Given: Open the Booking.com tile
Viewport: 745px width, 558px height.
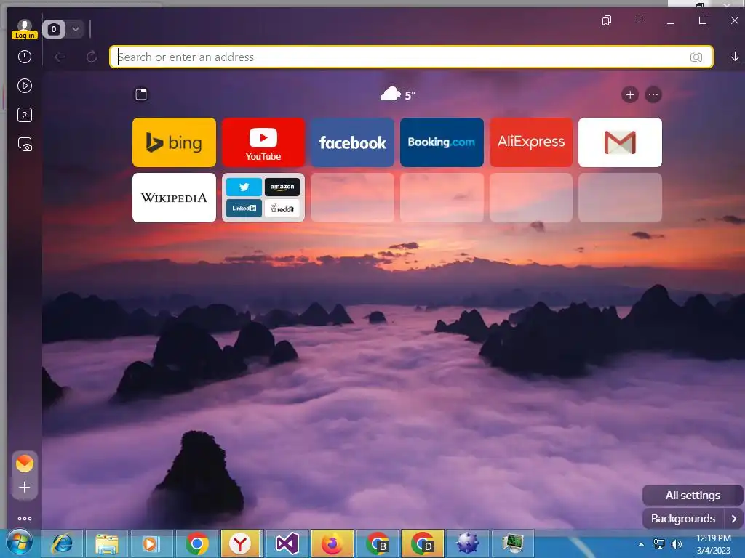Looking at the screenshot, I should (x=442, y=142).
